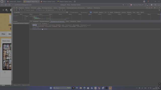Open the 'Ещё фильтры' dropdown
The height and width of the screenshot is (90, 161).
pyautogui.click(x=85, y=12)
